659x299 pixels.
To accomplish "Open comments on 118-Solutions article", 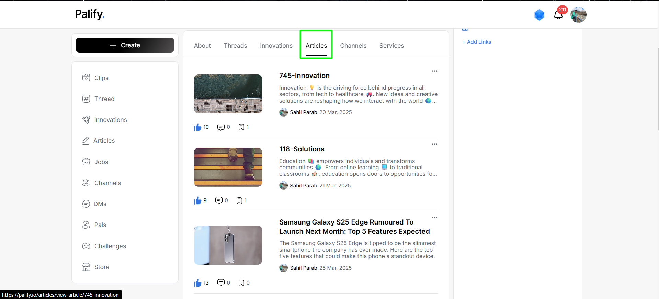I will [219, 200].
